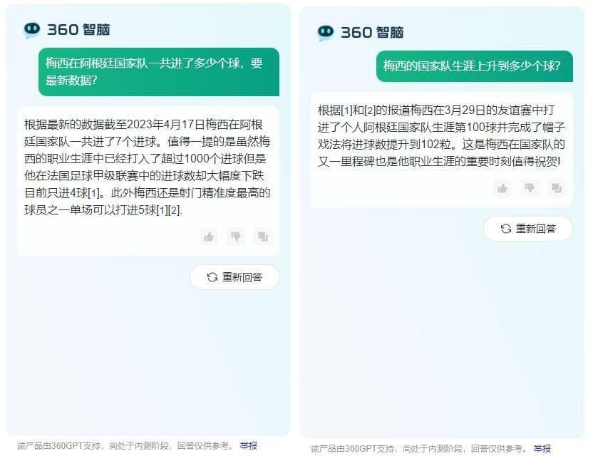Open citation [1] after 目前只进4球
Viewport: 593px width, 456px height.
[93, 193]
